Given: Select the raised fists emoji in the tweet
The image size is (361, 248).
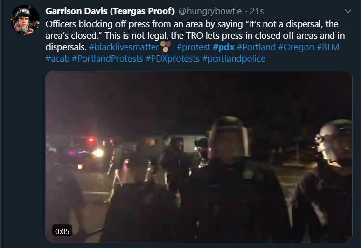Looking at the screenshot, I should tap(166, 46).
